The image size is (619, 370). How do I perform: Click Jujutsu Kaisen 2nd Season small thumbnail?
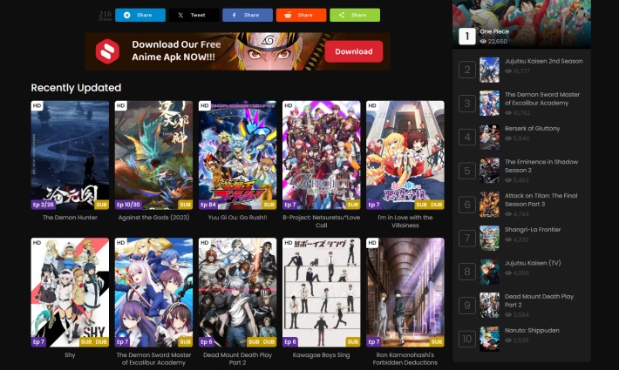tap(489, 70)
